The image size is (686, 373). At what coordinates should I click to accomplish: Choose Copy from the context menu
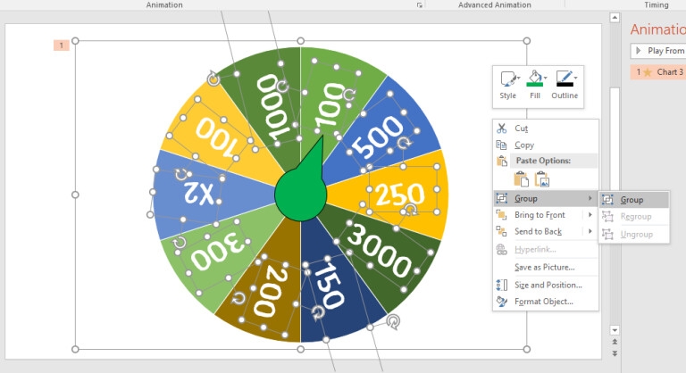click(x=545, y=145)
